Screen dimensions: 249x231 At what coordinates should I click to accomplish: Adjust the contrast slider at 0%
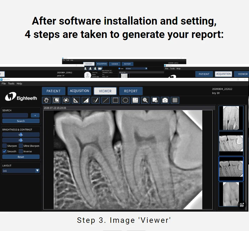pos(21,140)
